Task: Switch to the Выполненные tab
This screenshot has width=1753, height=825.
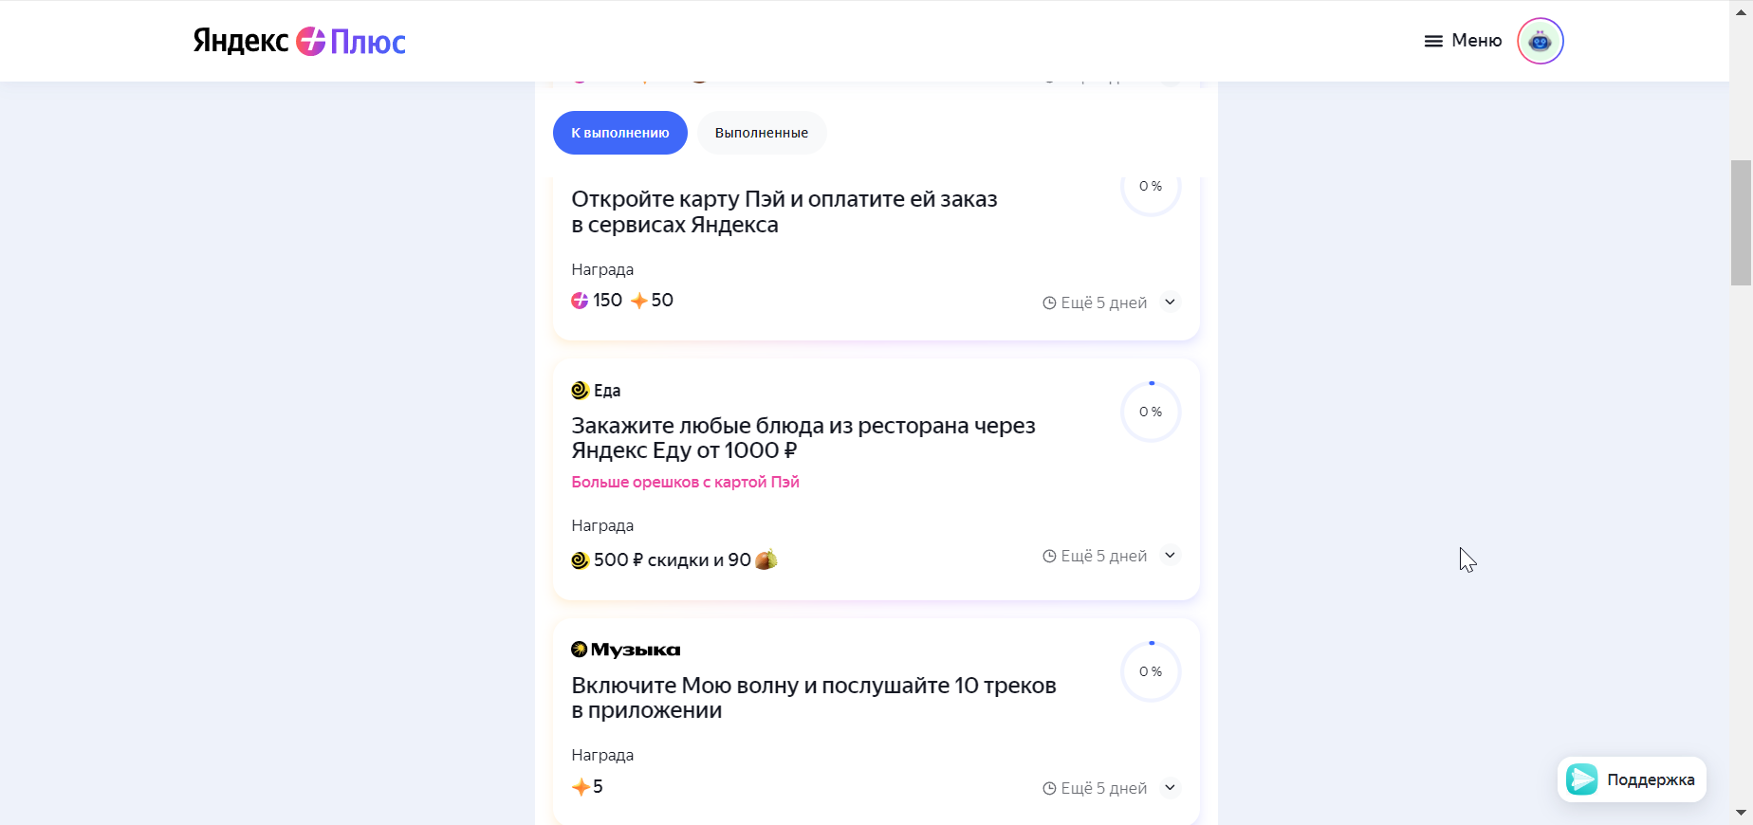Action: tap(762, 133)
